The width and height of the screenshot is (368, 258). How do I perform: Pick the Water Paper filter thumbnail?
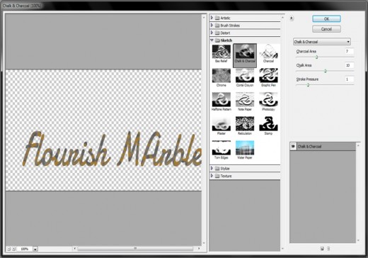pos(245,148)
